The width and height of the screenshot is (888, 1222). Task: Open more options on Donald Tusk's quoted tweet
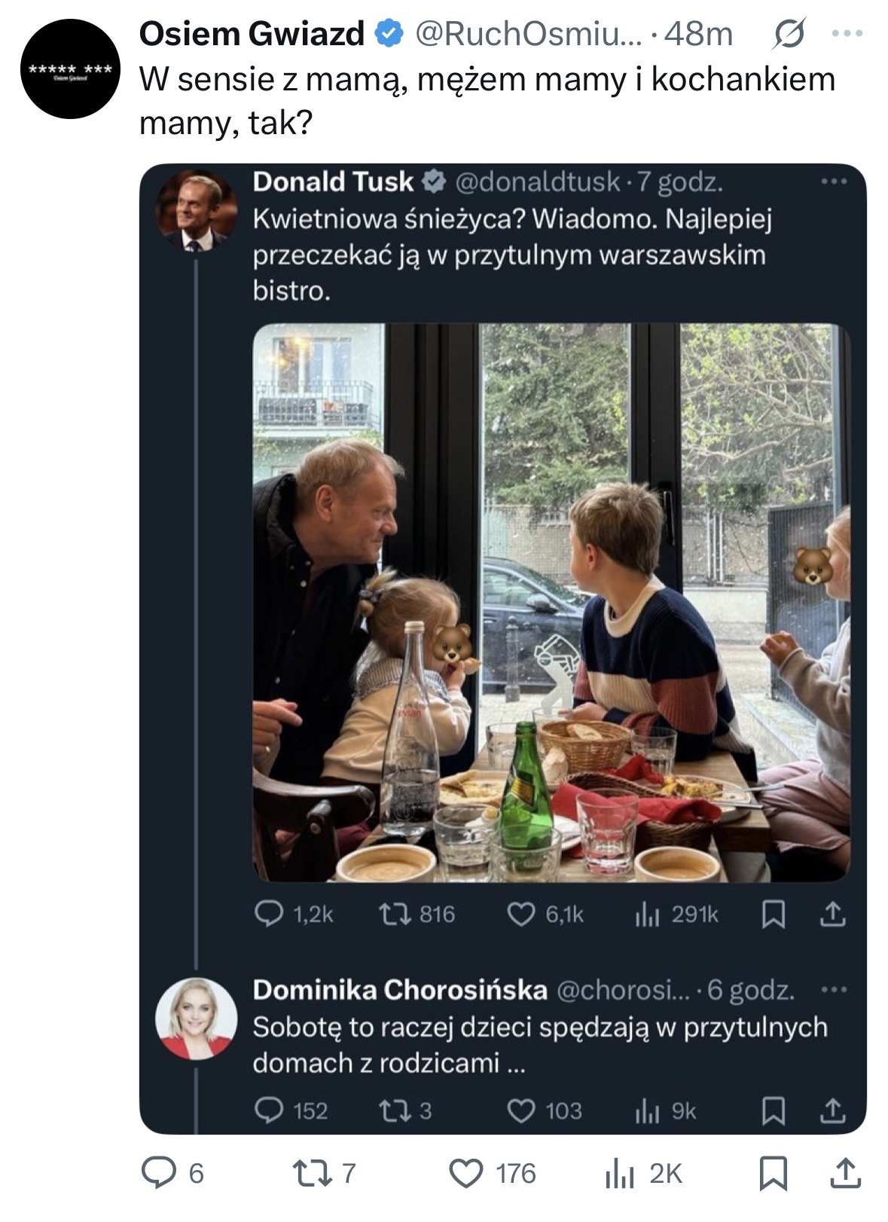pos(834,182)
